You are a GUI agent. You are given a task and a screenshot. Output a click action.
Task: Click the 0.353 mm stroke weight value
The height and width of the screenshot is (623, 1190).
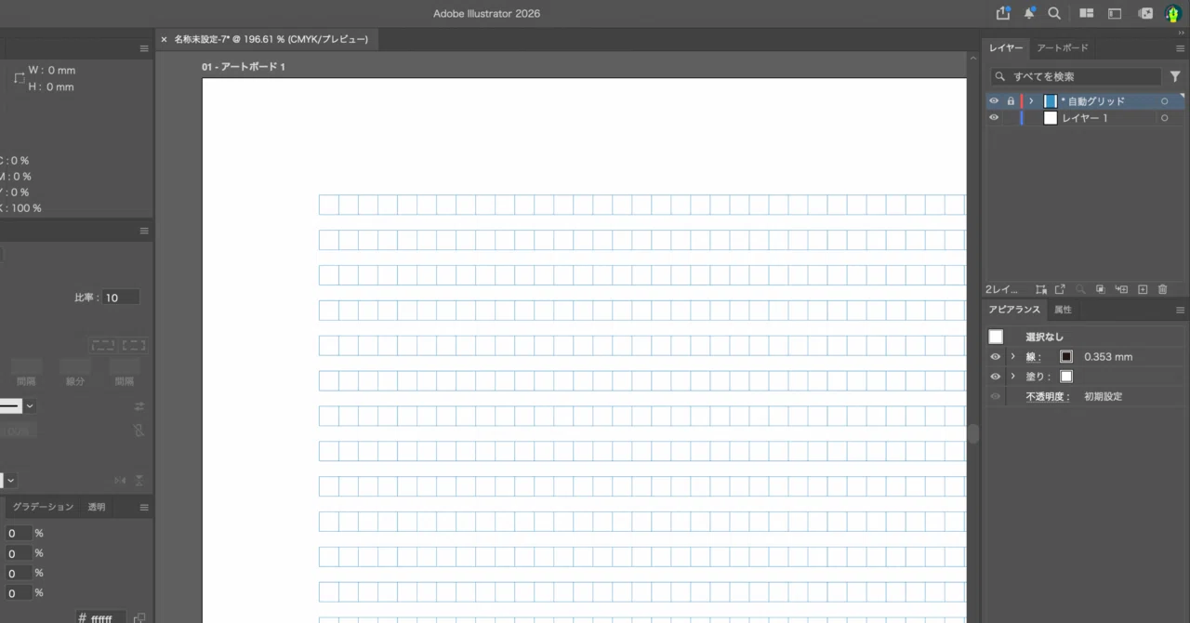point(1108,357)
